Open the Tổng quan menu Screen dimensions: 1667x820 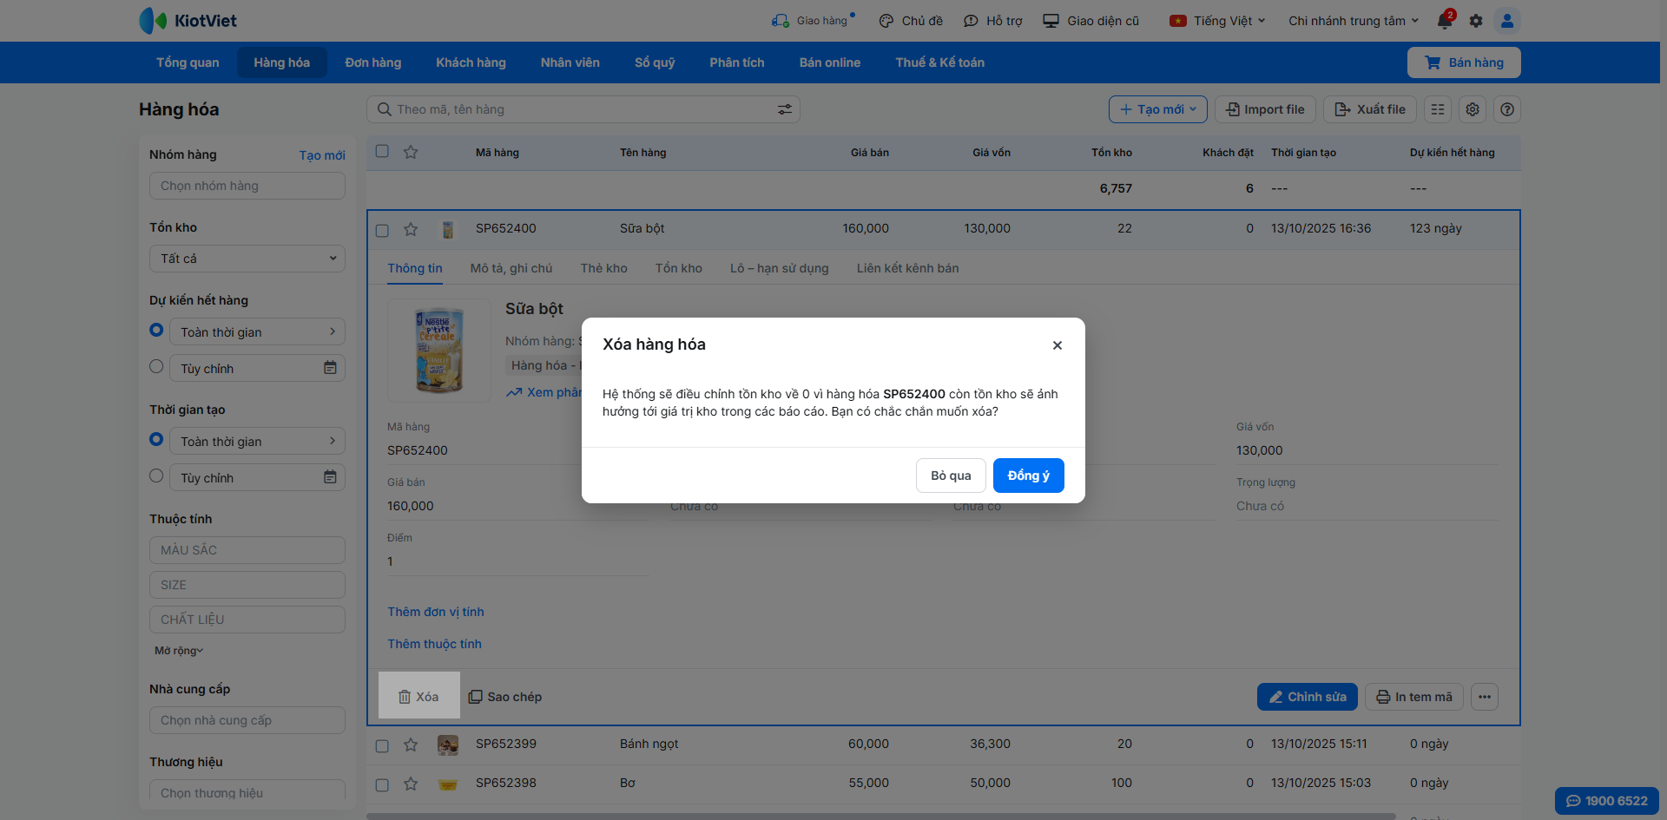pos(188,62)
